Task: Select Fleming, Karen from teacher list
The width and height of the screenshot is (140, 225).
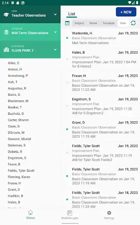Action: click(x=19, y=177)
